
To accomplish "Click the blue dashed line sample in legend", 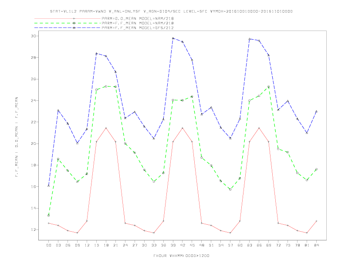I will tap(68, 28).
